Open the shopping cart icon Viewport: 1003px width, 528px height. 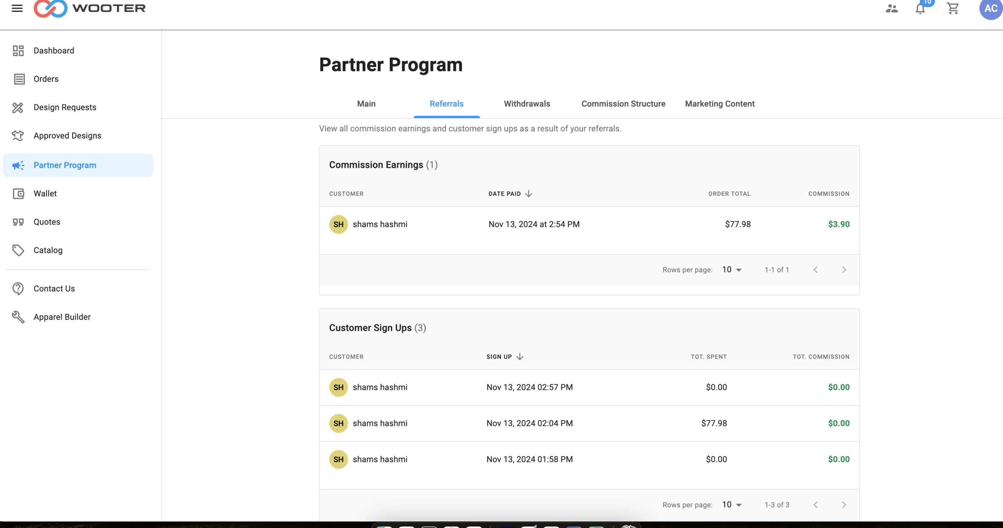pyautogui.click(x=953, y=9)
